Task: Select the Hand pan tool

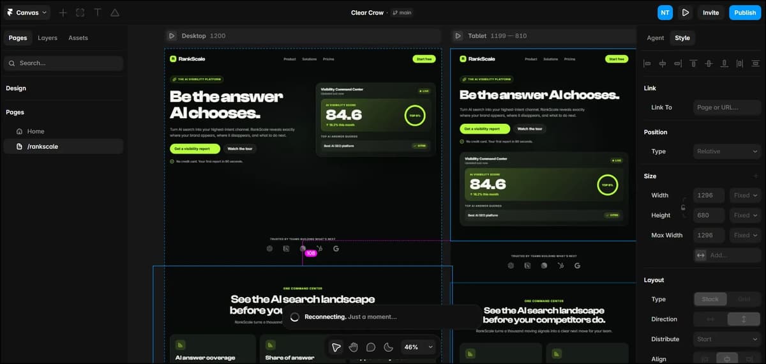Action: pos(354,347)
